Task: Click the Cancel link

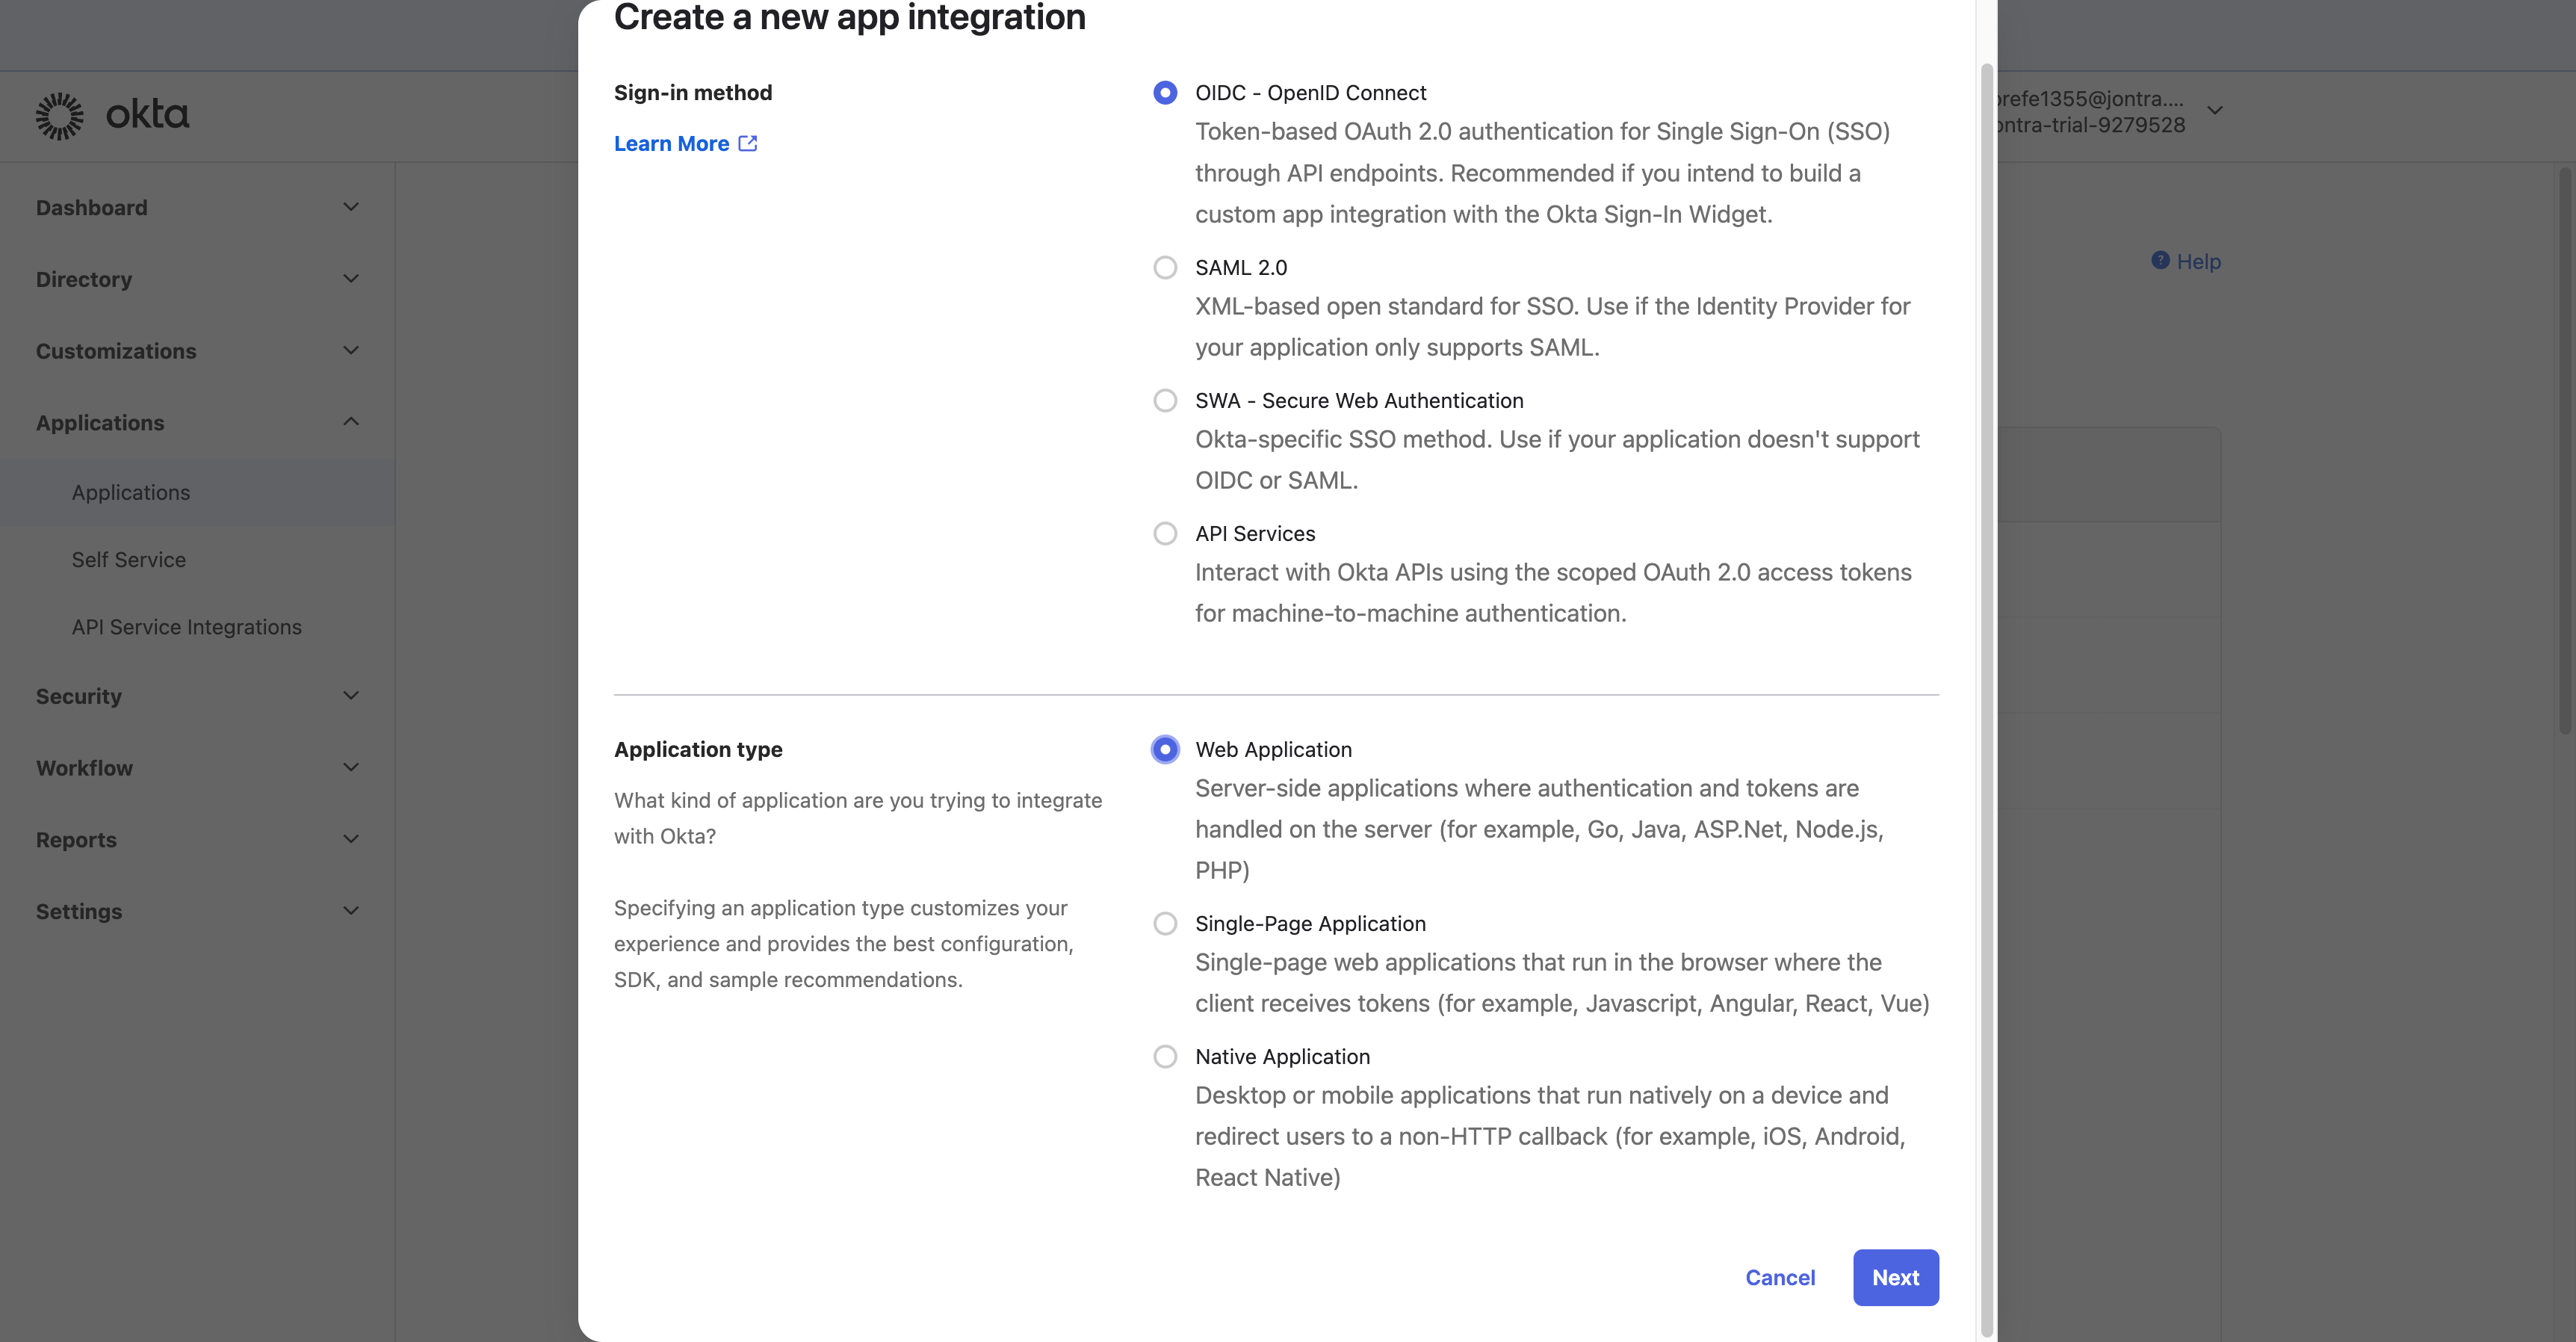Action: (x=1780, y=1278)
